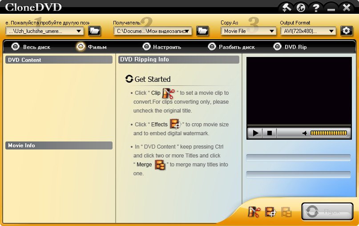Viewport: 359px width, 226px height.
Task: Select the Разбить диск mode
Action: coord(231,47)
